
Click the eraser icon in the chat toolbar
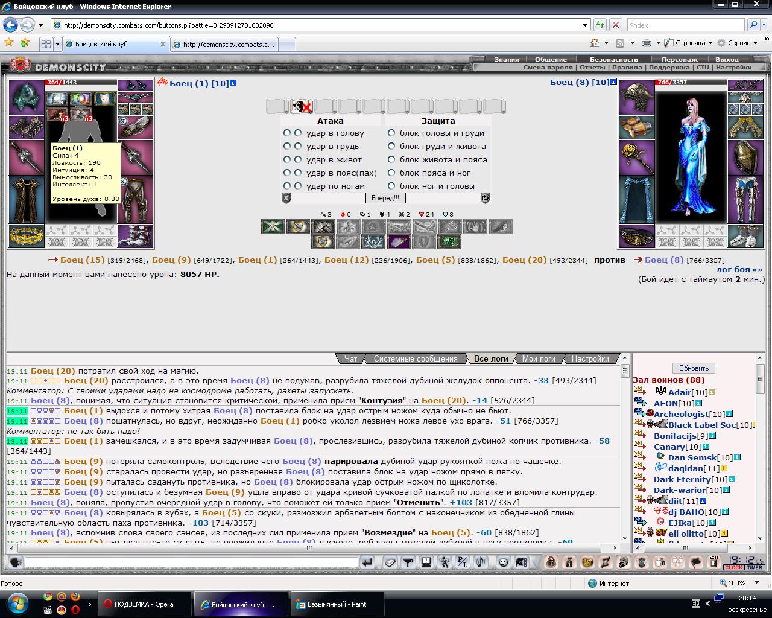(x=390, y=562)
